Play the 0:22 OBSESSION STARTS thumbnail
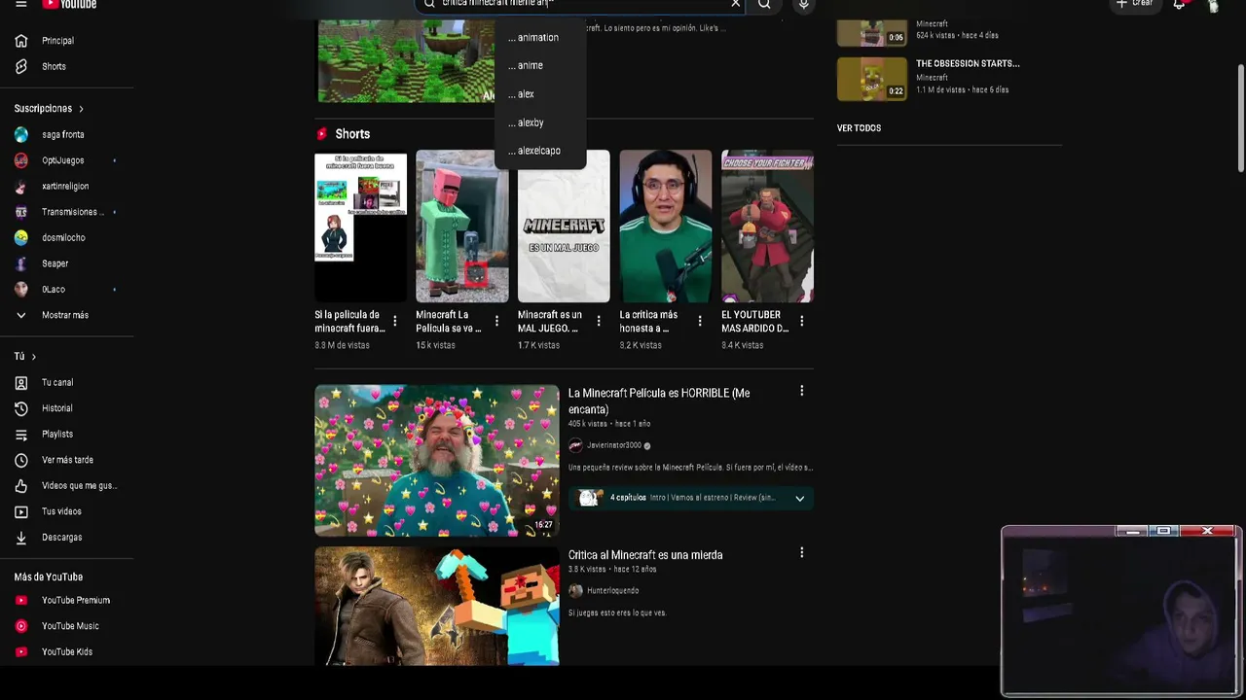 [872, 79]
